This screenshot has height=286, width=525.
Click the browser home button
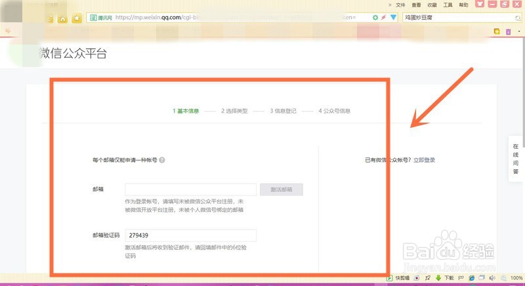point(62,19)
